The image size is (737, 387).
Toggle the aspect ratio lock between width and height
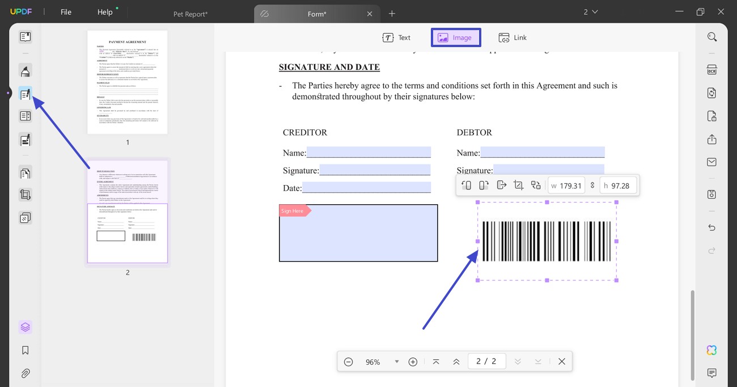[592, 185]
